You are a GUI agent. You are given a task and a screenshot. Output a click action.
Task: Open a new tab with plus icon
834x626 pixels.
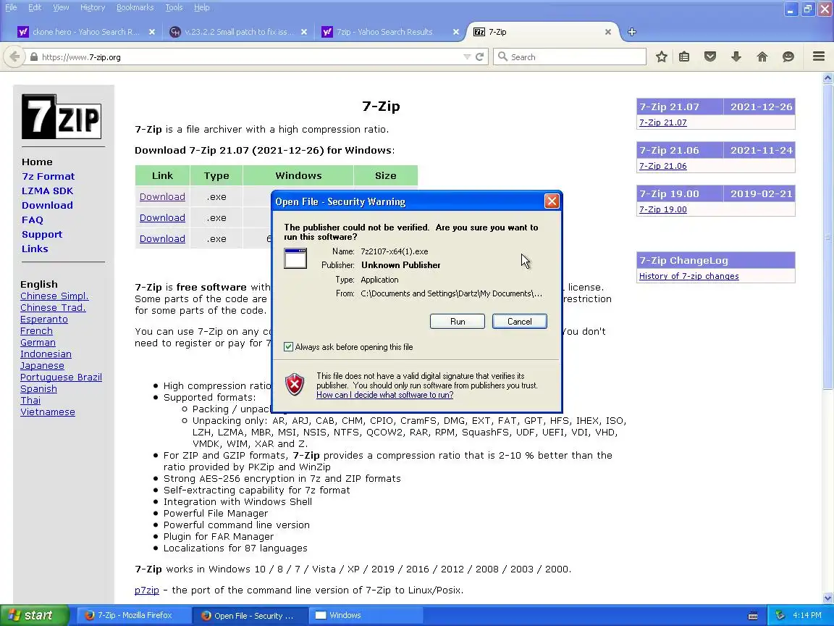click(632, 32)
